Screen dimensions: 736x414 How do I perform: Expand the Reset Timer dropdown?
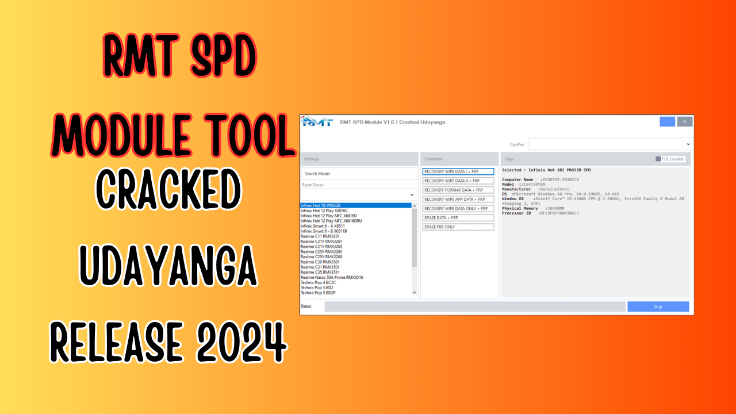(359, 195)
